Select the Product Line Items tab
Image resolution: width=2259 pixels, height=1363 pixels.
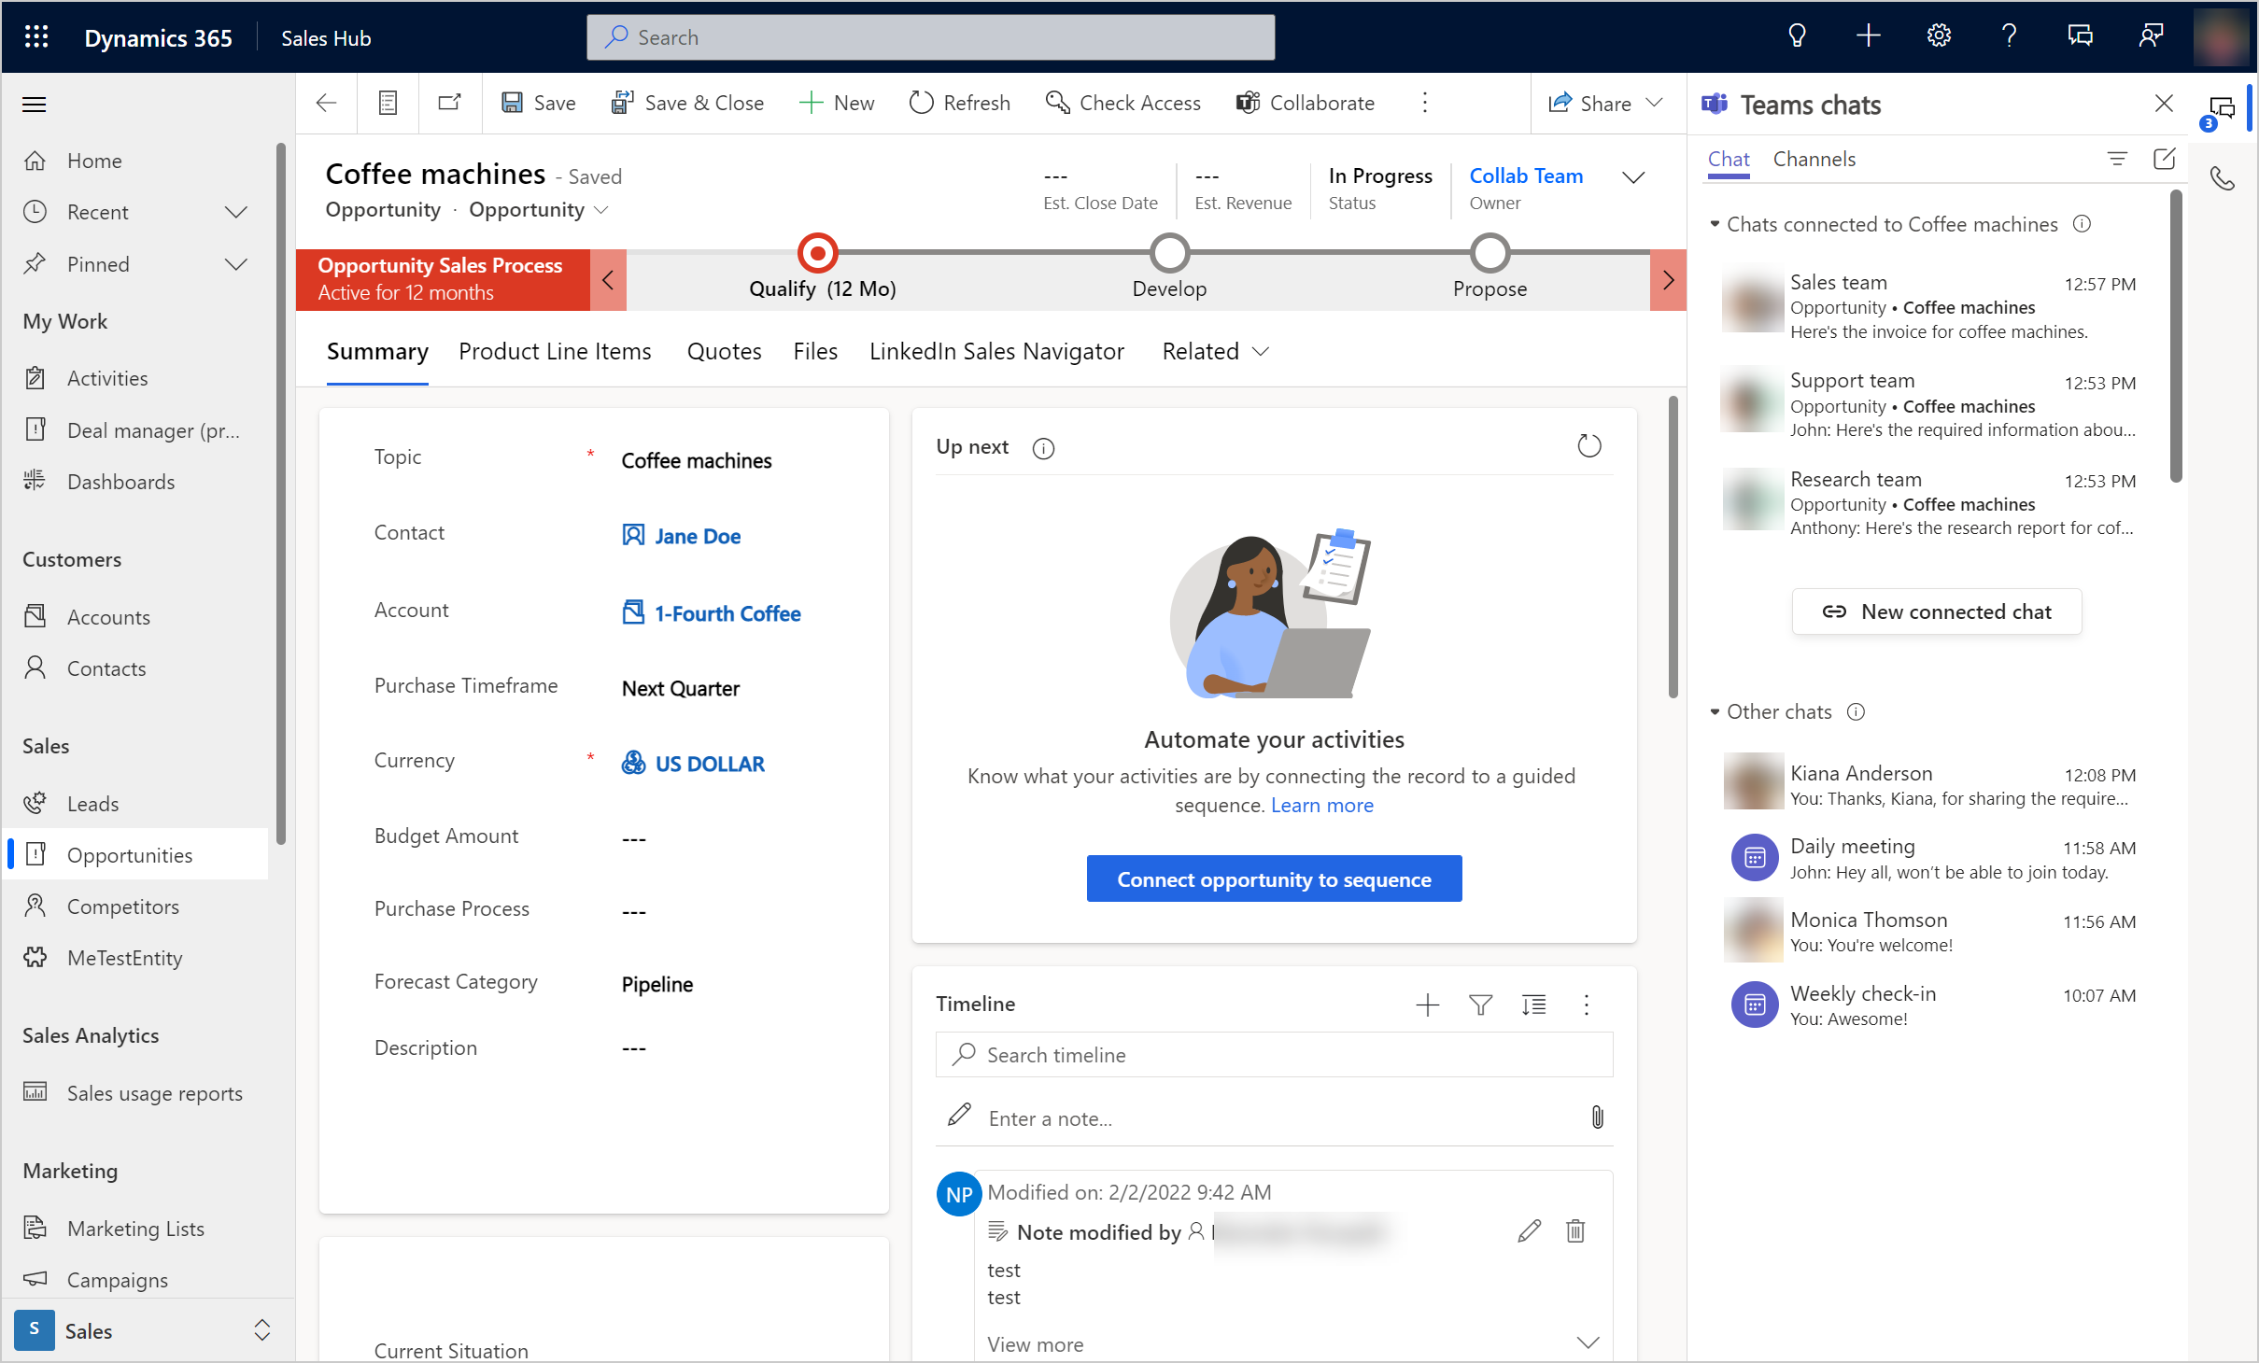[x=554, y=350]
